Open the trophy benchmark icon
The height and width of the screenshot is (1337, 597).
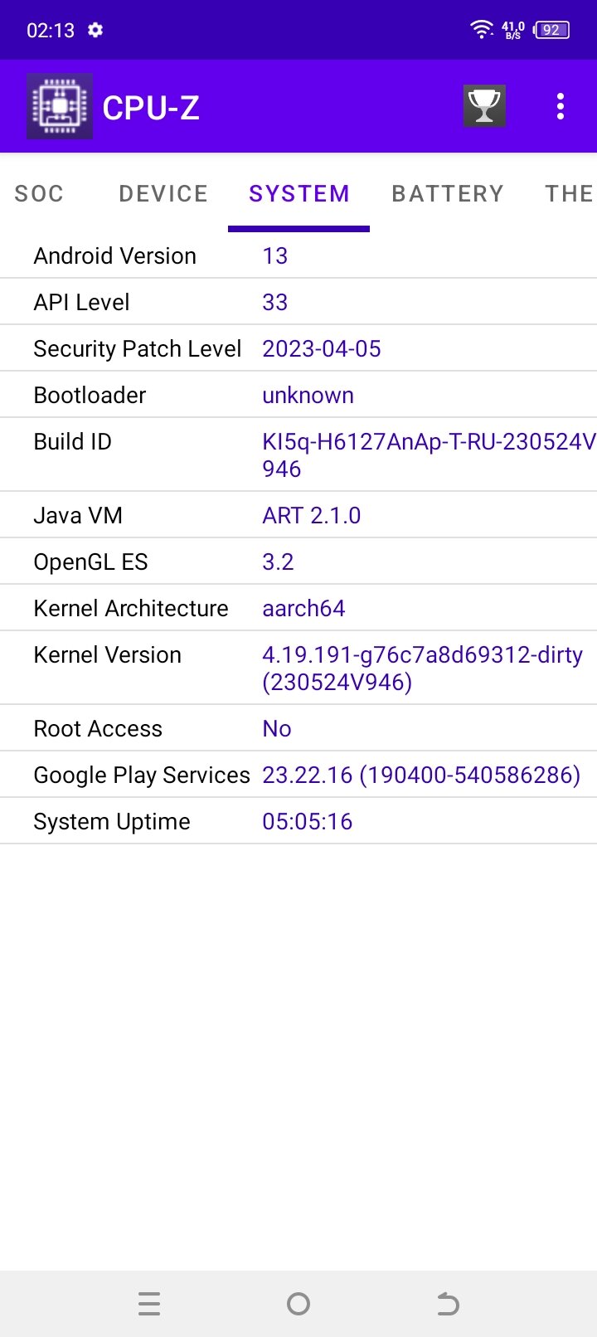pos(484,106)
